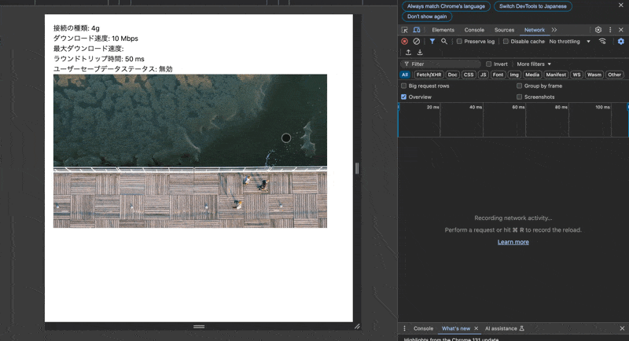Select the All filter chip
The image size is (629, 341).
point(405,75)
